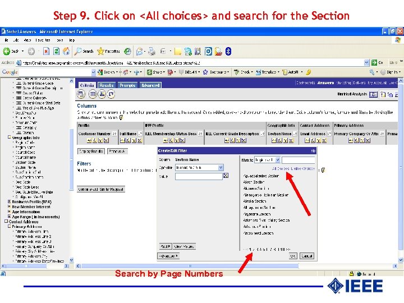Click the Advanced button in filter dialog
Image resolution: width=404 pixels, height=303 pixels.
(x=168, y=256)
